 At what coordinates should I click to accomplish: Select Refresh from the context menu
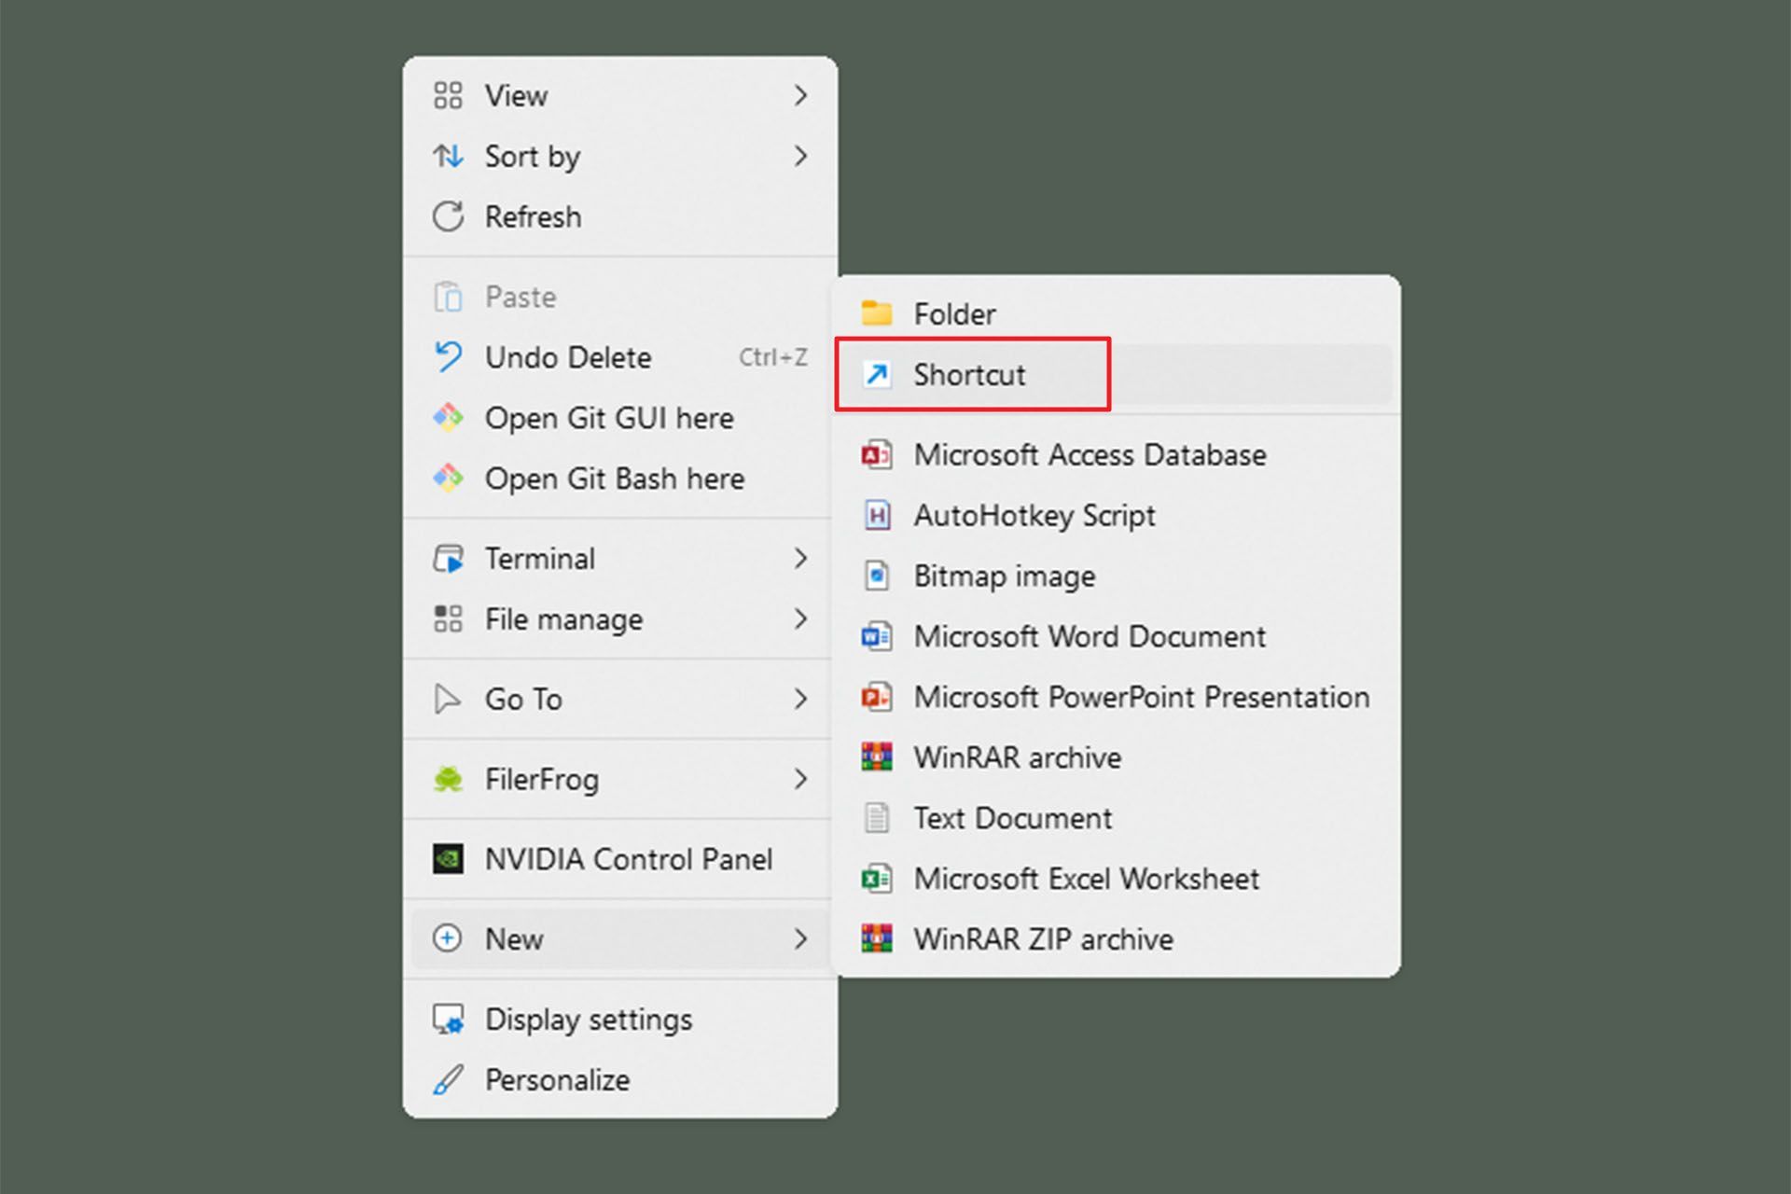tap(533, 217)
